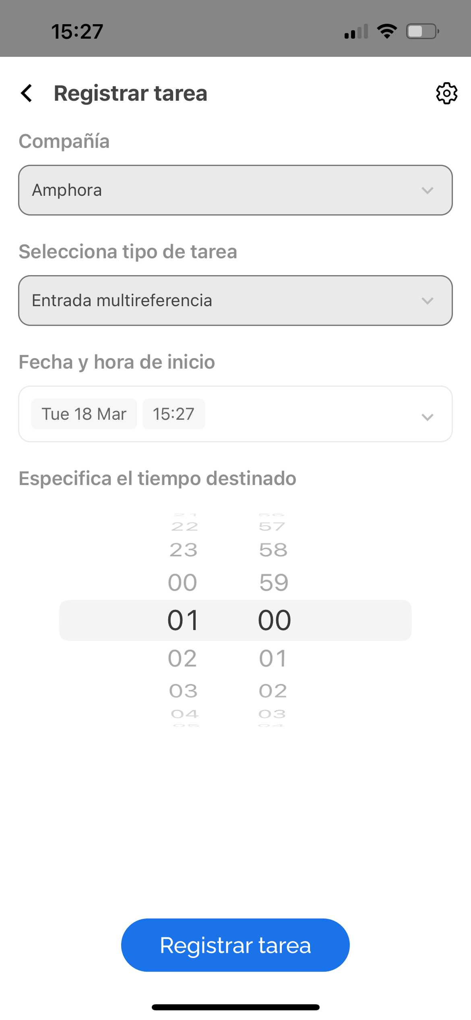Tap the back arrow icon
The height and width of the screenshot is (1020, 471).
pos(27,93)
